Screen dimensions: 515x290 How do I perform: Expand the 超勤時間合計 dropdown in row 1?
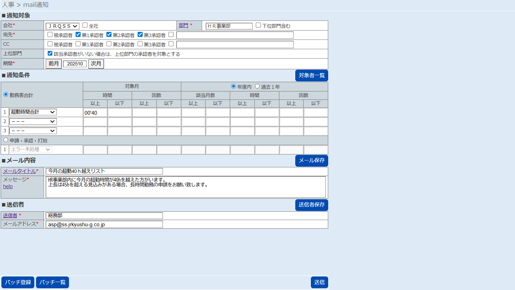(33, 112)
